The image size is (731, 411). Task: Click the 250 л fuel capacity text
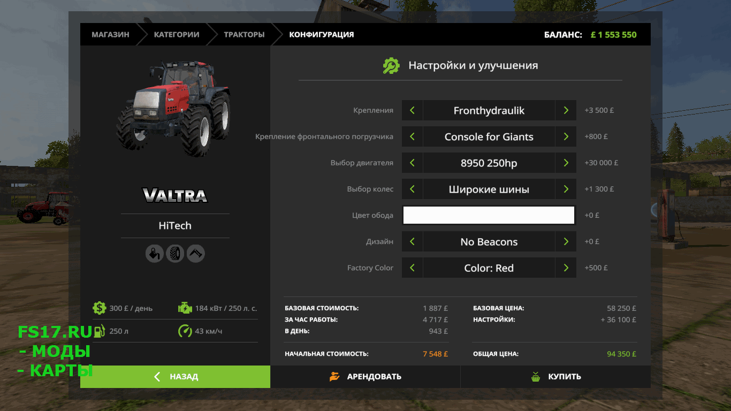point(119,331)
